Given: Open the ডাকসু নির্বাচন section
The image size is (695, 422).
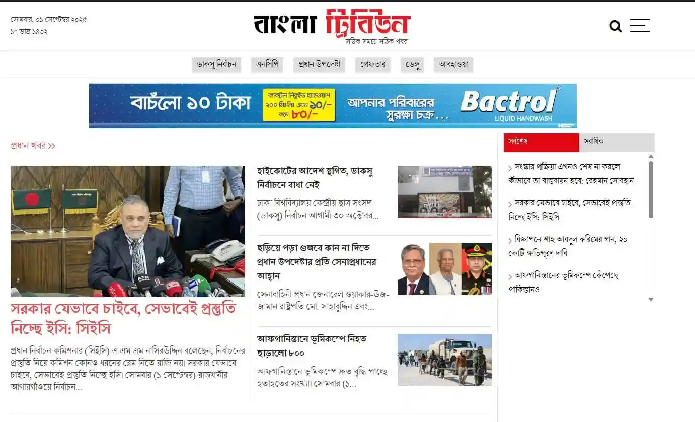Looking at the screenshot, I should pyautogui.click(x=216, y=64).
